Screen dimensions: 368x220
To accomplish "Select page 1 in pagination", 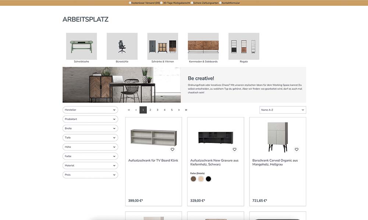I will point(143,110).
